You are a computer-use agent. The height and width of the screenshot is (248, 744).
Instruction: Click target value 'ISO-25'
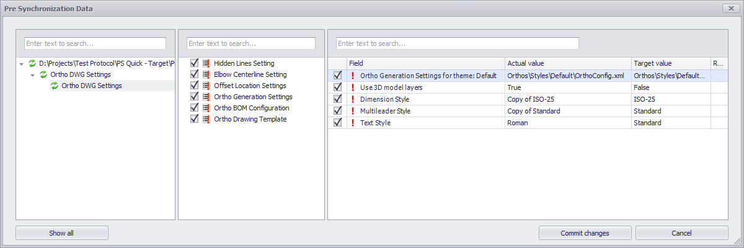pyautogui.click(x=644, y=99)
